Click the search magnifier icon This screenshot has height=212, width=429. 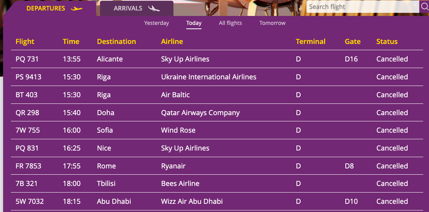click(424, 7)
